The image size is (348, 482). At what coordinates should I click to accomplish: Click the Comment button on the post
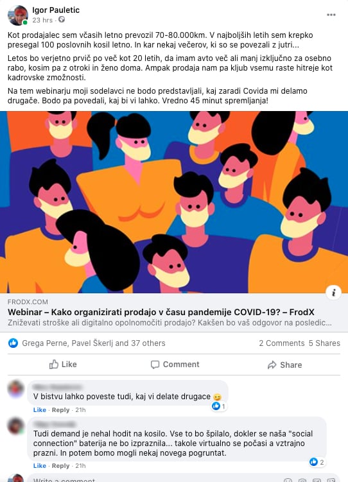pos(175,365)
